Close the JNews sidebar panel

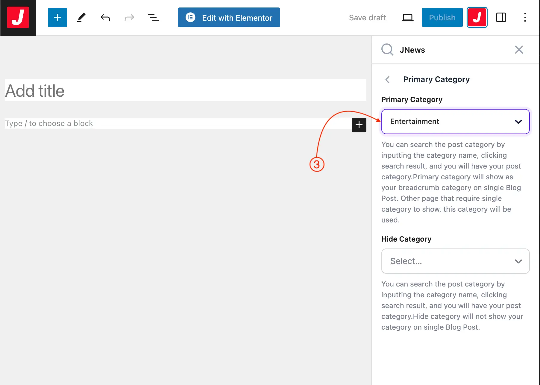(519, 50)
